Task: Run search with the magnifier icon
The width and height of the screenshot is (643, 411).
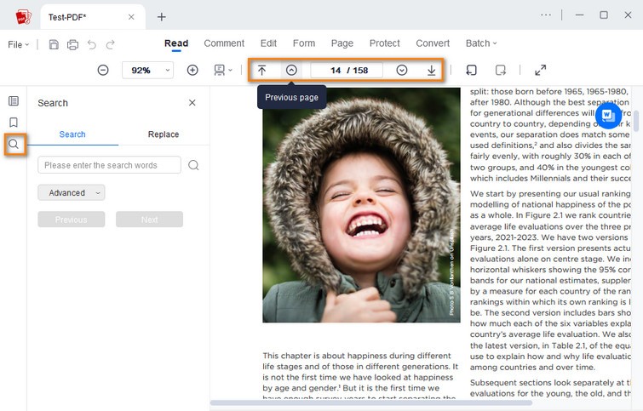Action: click(193, 165)
